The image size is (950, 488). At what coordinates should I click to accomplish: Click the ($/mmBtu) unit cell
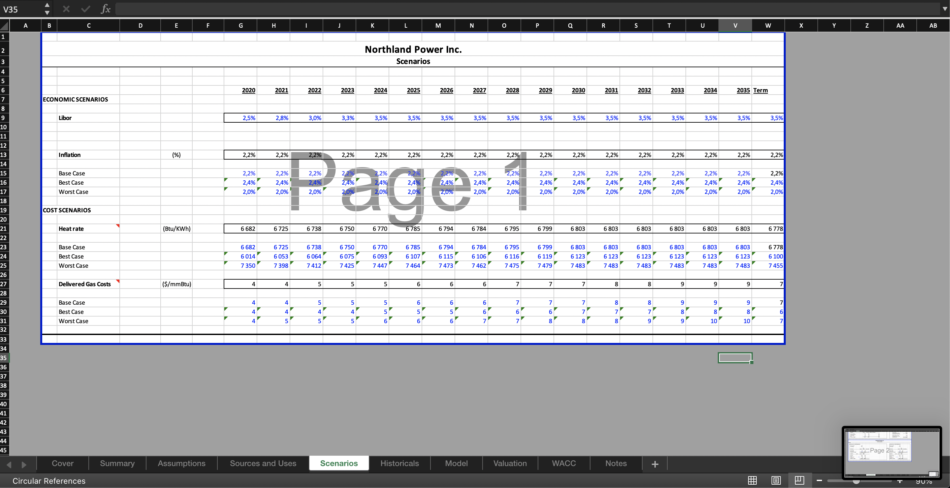click(x=177, y=284)
